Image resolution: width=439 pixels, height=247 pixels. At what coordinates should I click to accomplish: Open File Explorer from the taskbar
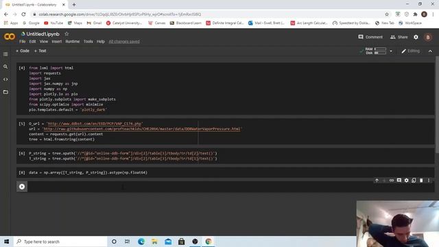coord(154,242)
